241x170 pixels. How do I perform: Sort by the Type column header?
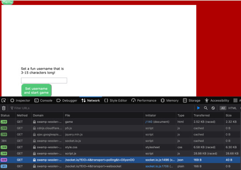184,116
